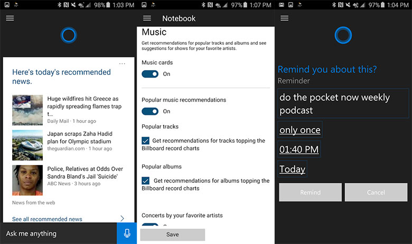Tap the muted sound icon in the reminder screen status bar

pyautogui.click(x=348, y=5)
